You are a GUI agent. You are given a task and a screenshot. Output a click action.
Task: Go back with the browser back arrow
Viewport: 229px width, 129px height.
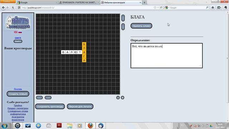[x=3, y=8]
